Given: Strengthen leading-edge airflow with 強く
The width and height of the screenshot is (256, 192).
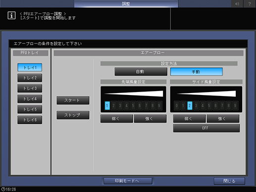Looking at the screenshot, I should [150, 119].
